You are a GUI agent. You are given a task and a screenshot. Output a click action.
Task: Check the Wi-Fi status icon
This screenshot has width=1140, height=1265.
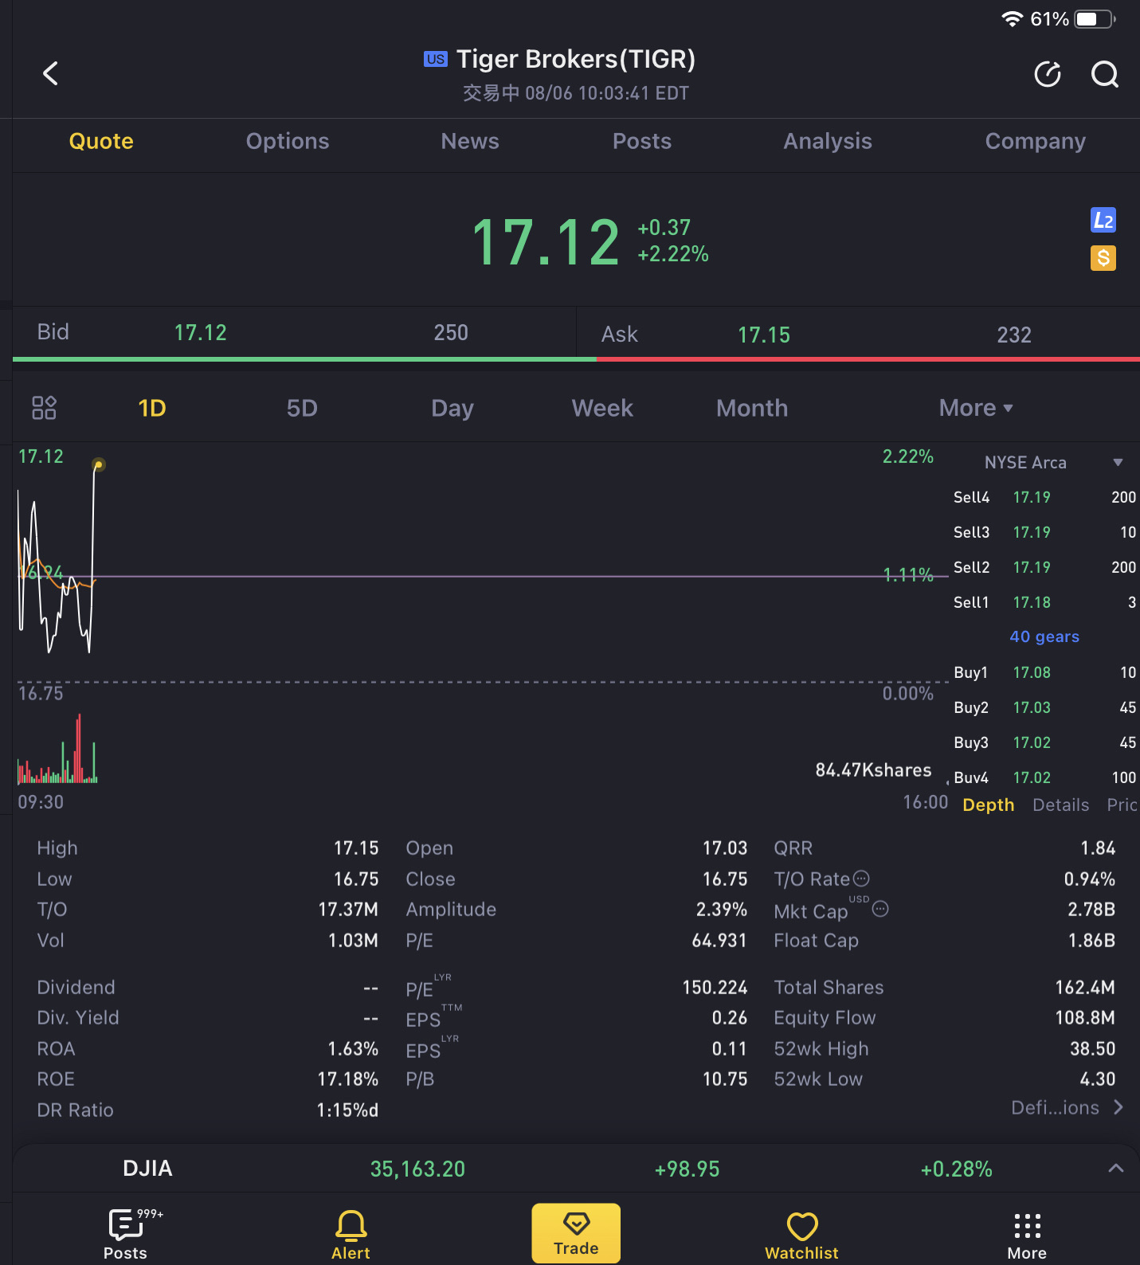(x=1012, y=19)
